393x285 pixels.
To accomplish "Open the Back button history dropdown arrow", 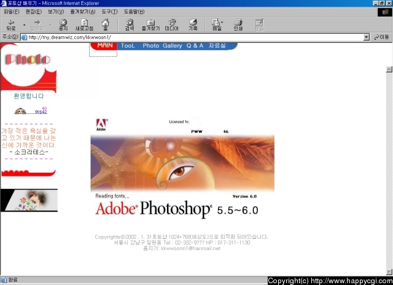I will 24,25.
